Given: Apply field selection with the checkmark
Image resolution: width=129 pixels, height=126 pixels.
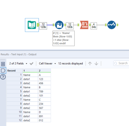Looking at the screenshot, I should [x=31, y=63].
